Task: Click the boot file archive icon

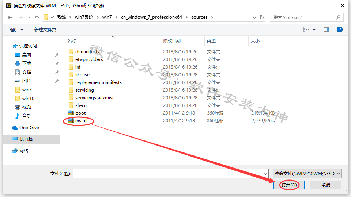Action: tap(71, 113)
